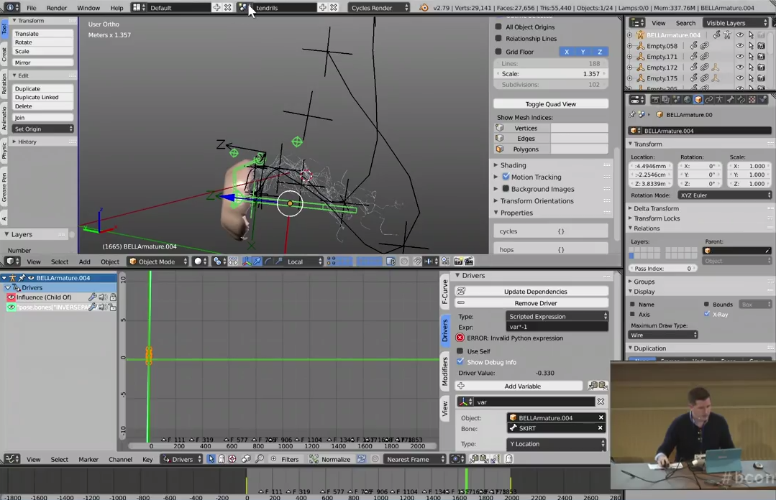776x500 pixels.
Task: Click the Help menu in the top header
Action: 117,8
